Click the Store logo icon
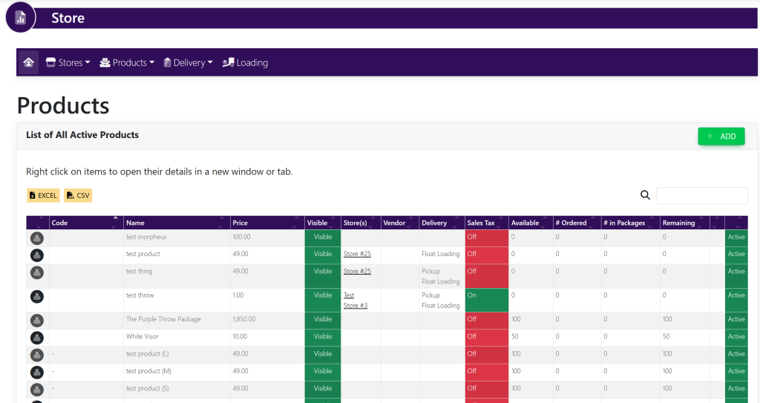The height and width of the screenshot is (403, 760). pyautogui.click(x=21, y=18)
